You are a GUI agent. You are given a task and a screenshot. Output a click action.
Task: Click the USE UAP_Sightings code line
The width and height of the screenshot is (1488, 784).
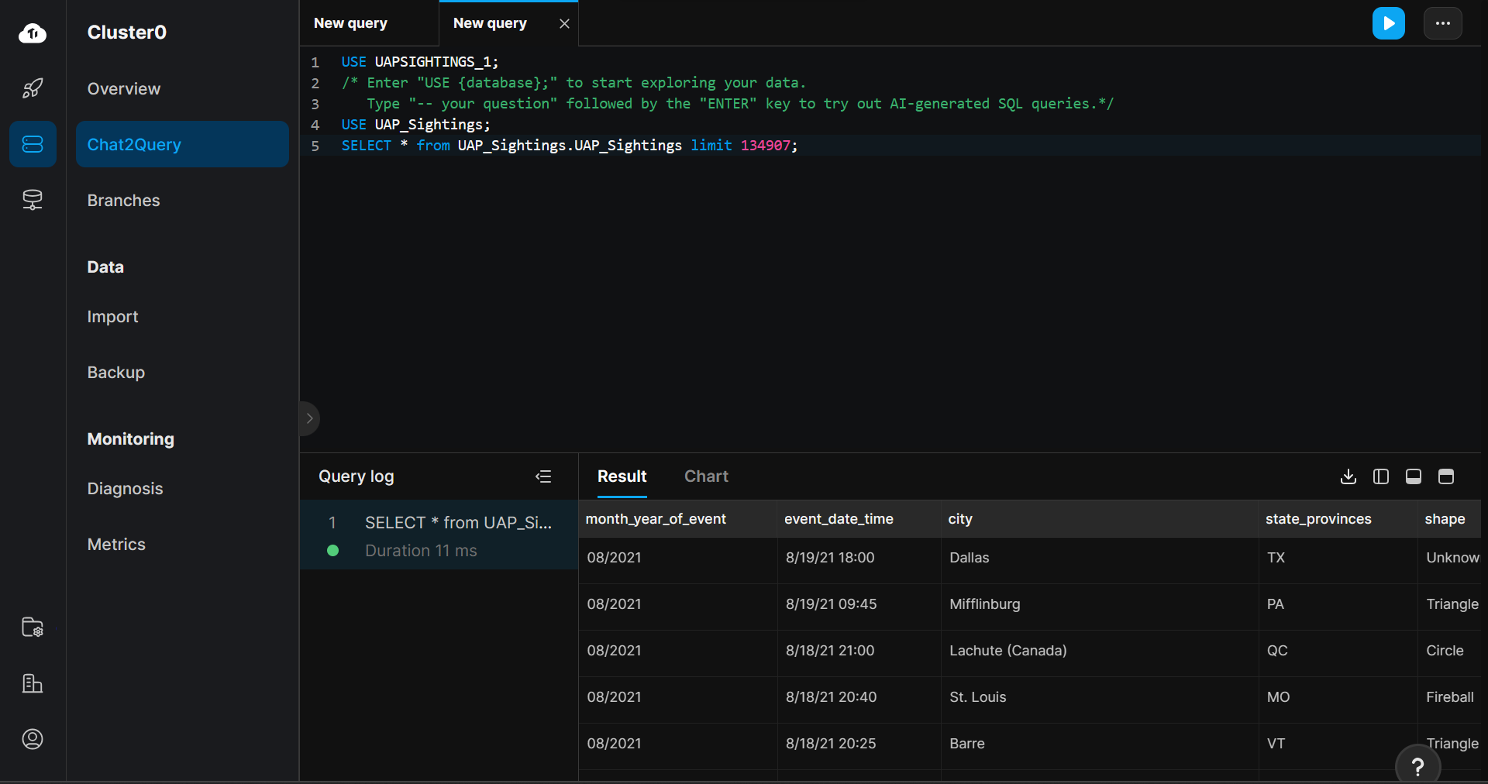click(416, 125)
